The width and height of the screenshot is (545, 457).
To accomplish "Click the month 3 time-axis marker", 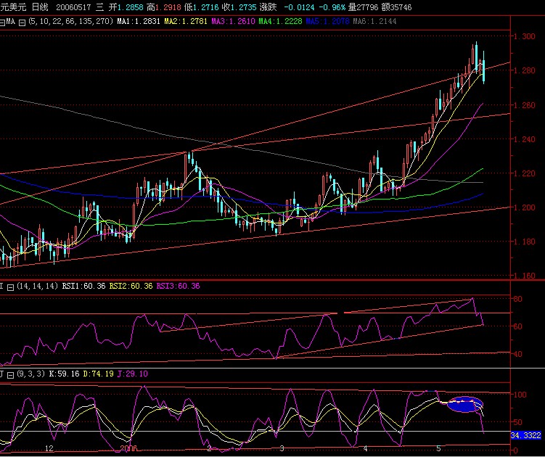I will tap(282, 448).
